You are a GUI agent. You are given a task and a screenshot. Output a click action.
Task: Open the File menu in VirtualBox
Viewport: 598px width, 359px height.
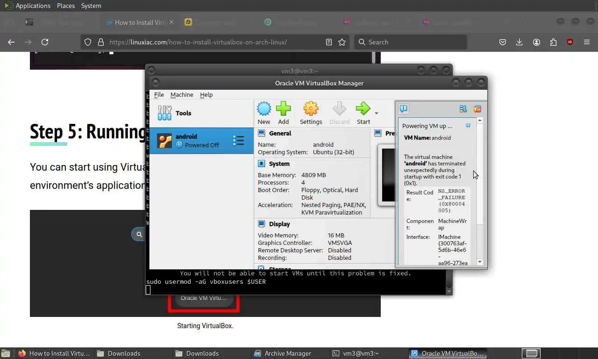[159, 94]
